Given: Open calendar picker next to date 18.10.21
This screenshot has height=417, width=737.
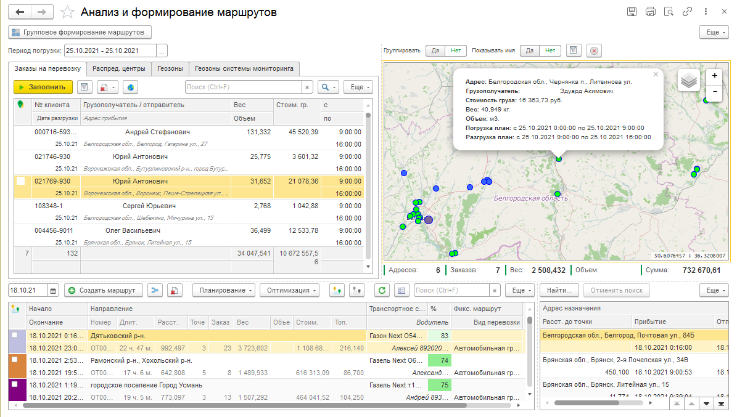Looking at the screenshot, I should 53,290.
